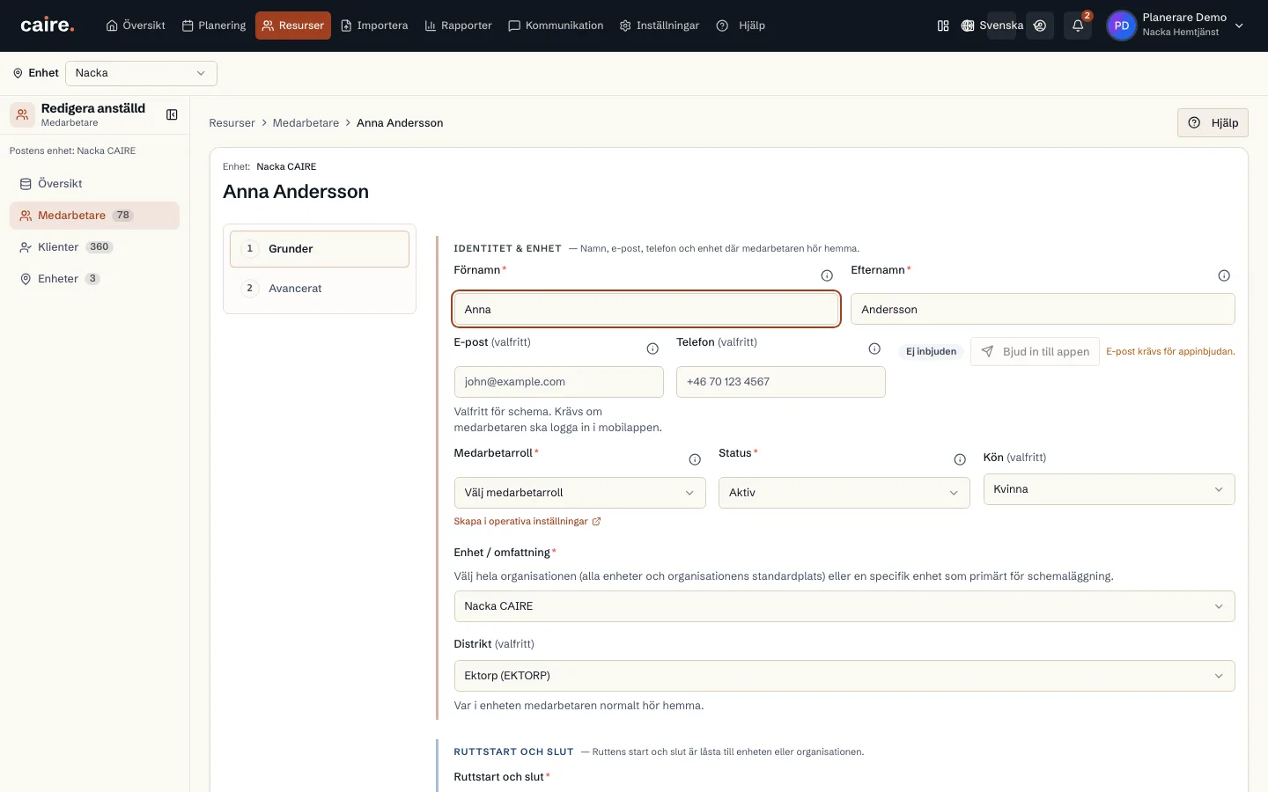Click the Efternamn input containing Andersson

point(1043,309)
